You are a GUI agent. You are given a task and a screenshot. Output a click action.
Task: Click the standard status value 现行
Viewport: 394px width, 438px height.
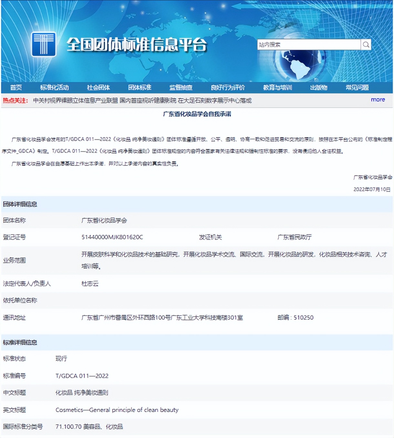pyautogui.click(x=61, y=359)
